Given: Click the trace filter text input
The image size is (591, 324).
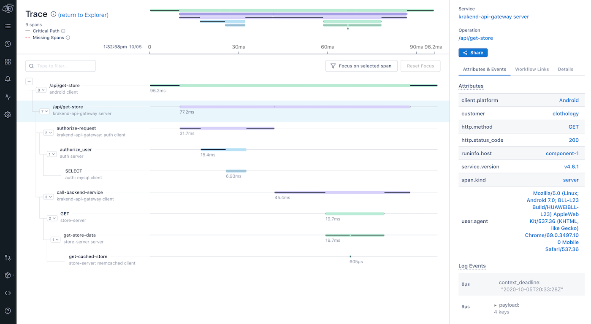Looking at the screenshot, I should coord(60,66).
